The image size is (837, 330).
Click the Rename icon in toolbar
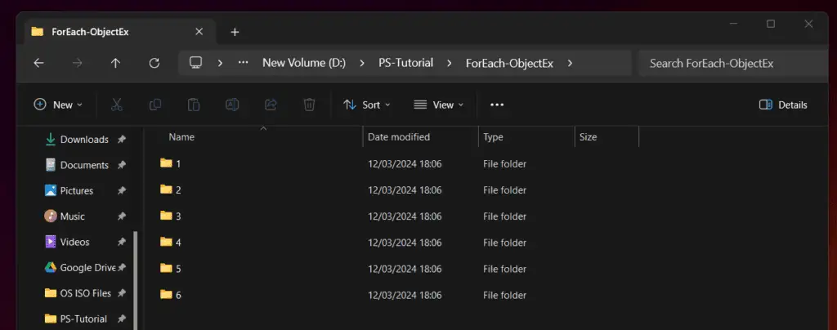232,105
